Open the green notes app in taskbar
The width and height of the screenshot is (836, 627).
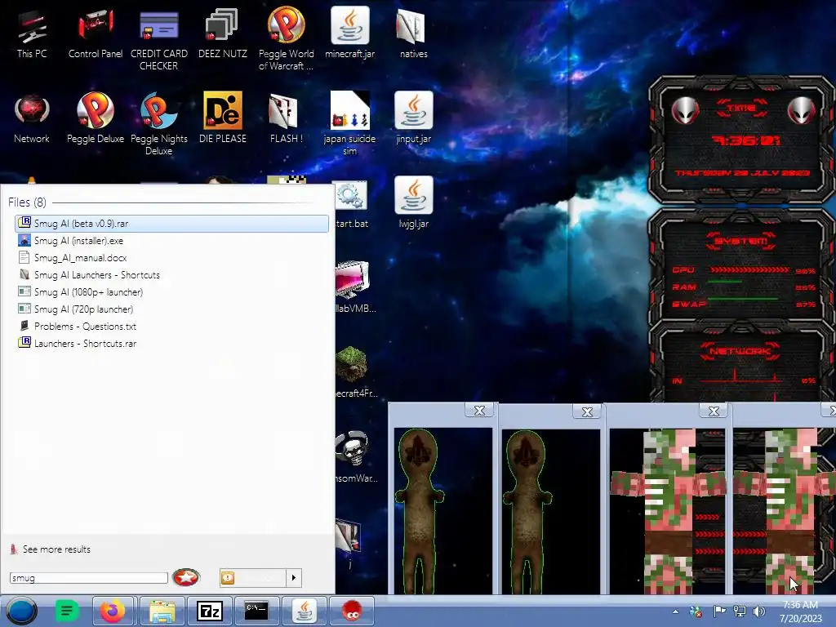pyautogui.click(x=67, y=611)
